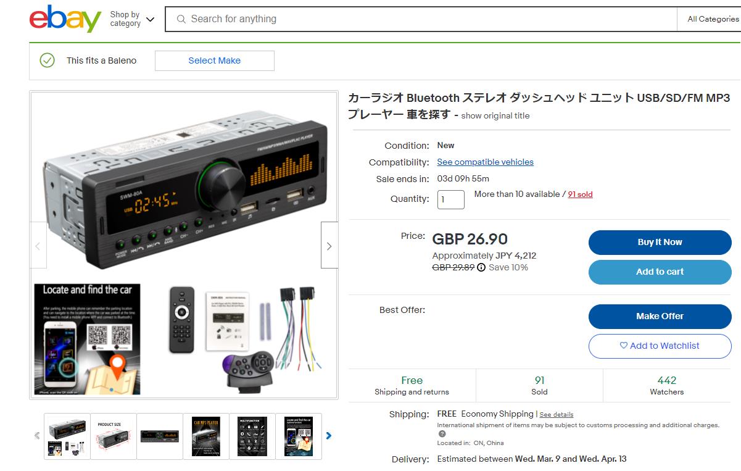
Task: Click the green fits-vehicle checkmark icon
Action: (47, 60)
